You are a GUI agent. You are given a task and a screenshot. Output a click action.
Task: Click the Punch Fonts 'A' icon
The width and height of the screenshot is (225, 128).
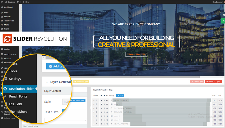tap(5, 96)
